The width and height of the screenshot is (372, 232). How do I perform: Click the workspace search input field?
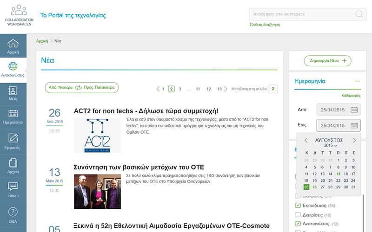click(x=308, y=14)
